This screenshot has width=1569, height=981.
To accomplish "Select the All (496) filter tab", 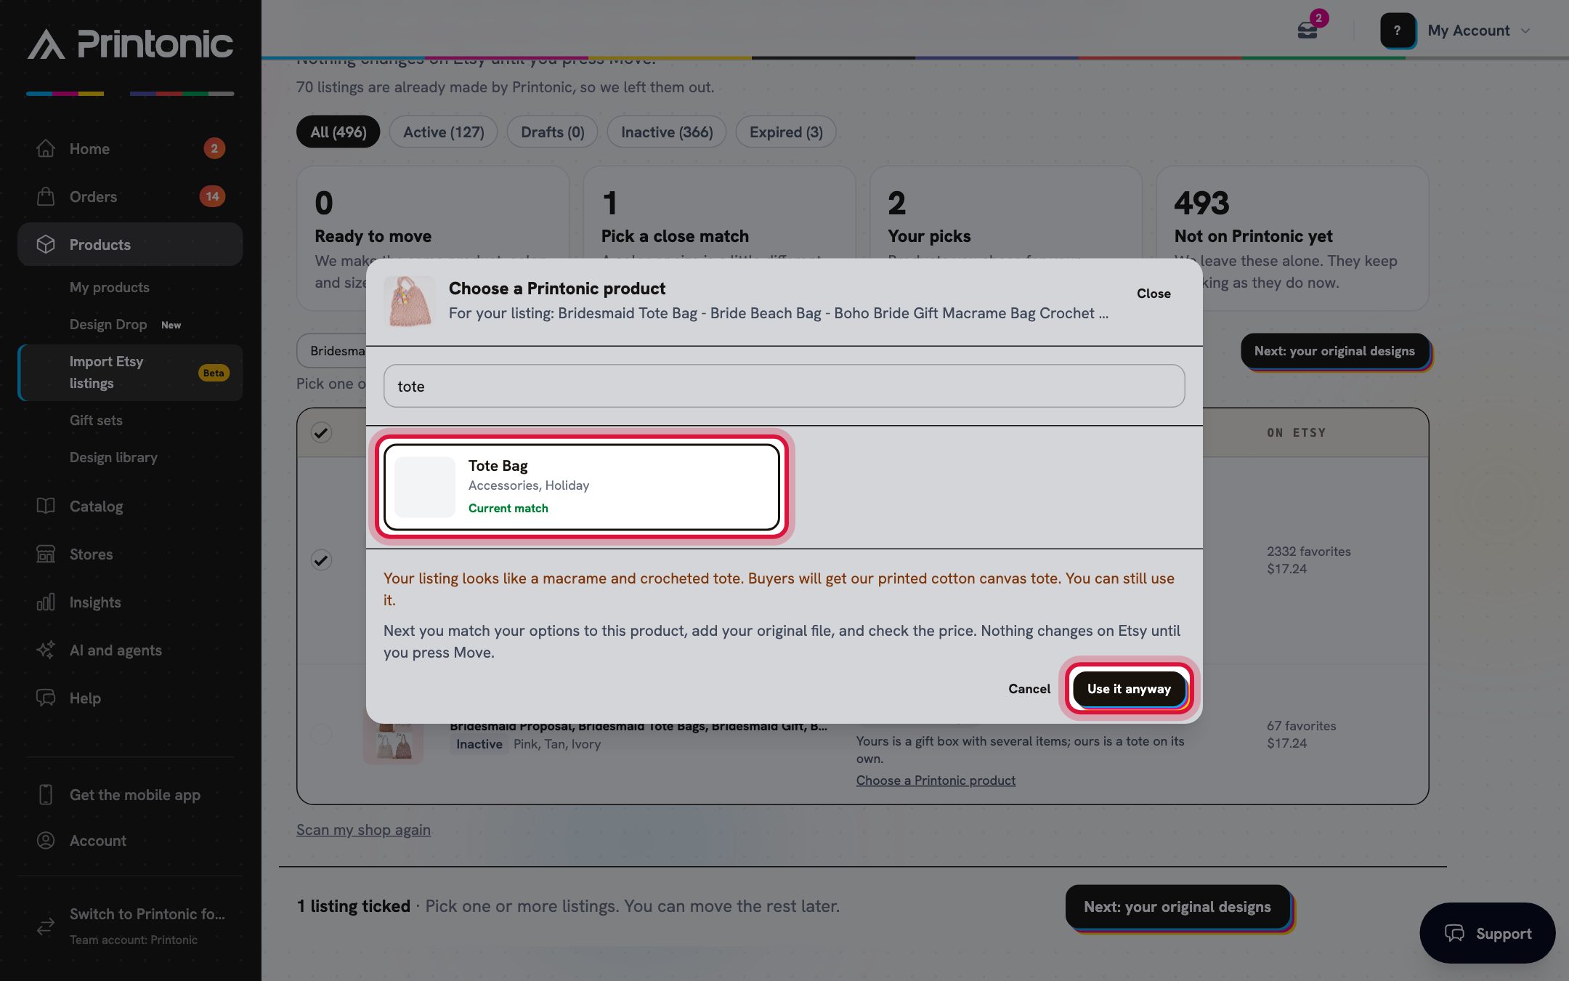I will 338,132.
